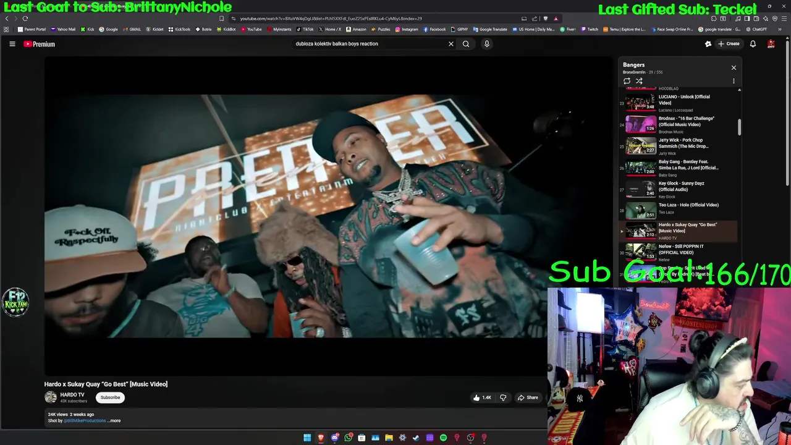Select Hardo x Sukay Quay Go Best item

coord(678,231)
